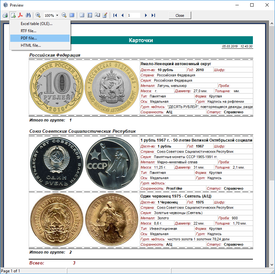Click the Edit page pencil icon

pyautogui.click(x=105, y=15)
